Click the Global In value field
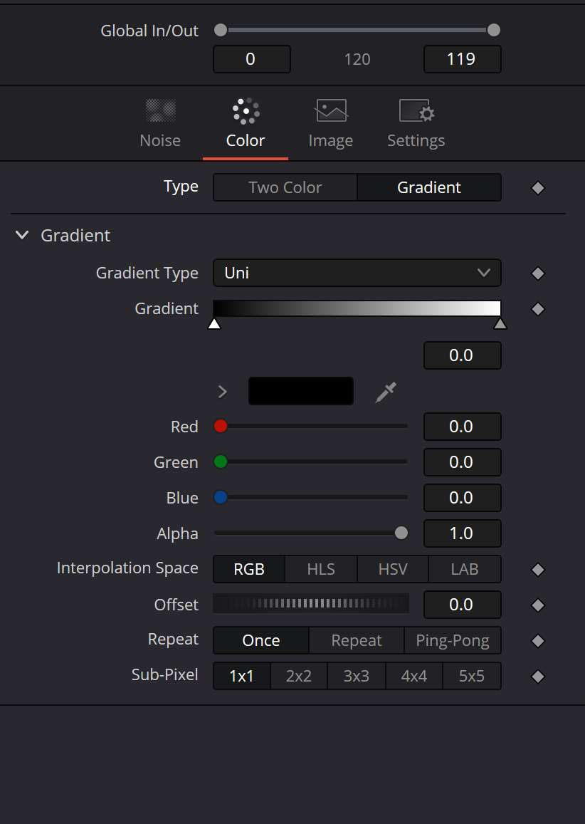Image resolution: width=585 pixels, height=824 pixels. click(x=251, y=59)
